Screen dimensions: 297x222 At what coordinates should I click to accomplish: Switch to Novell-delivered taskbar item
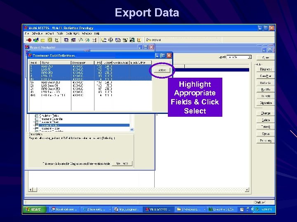(64, 209)
